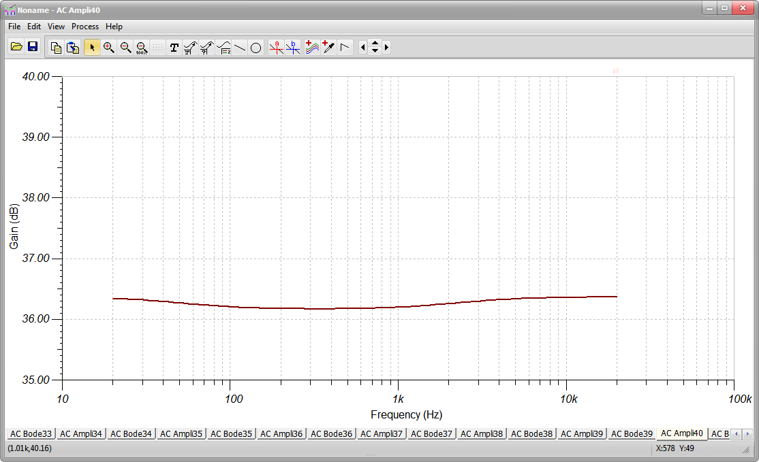Copy the diagram with the Copy icon

[56, 48]
